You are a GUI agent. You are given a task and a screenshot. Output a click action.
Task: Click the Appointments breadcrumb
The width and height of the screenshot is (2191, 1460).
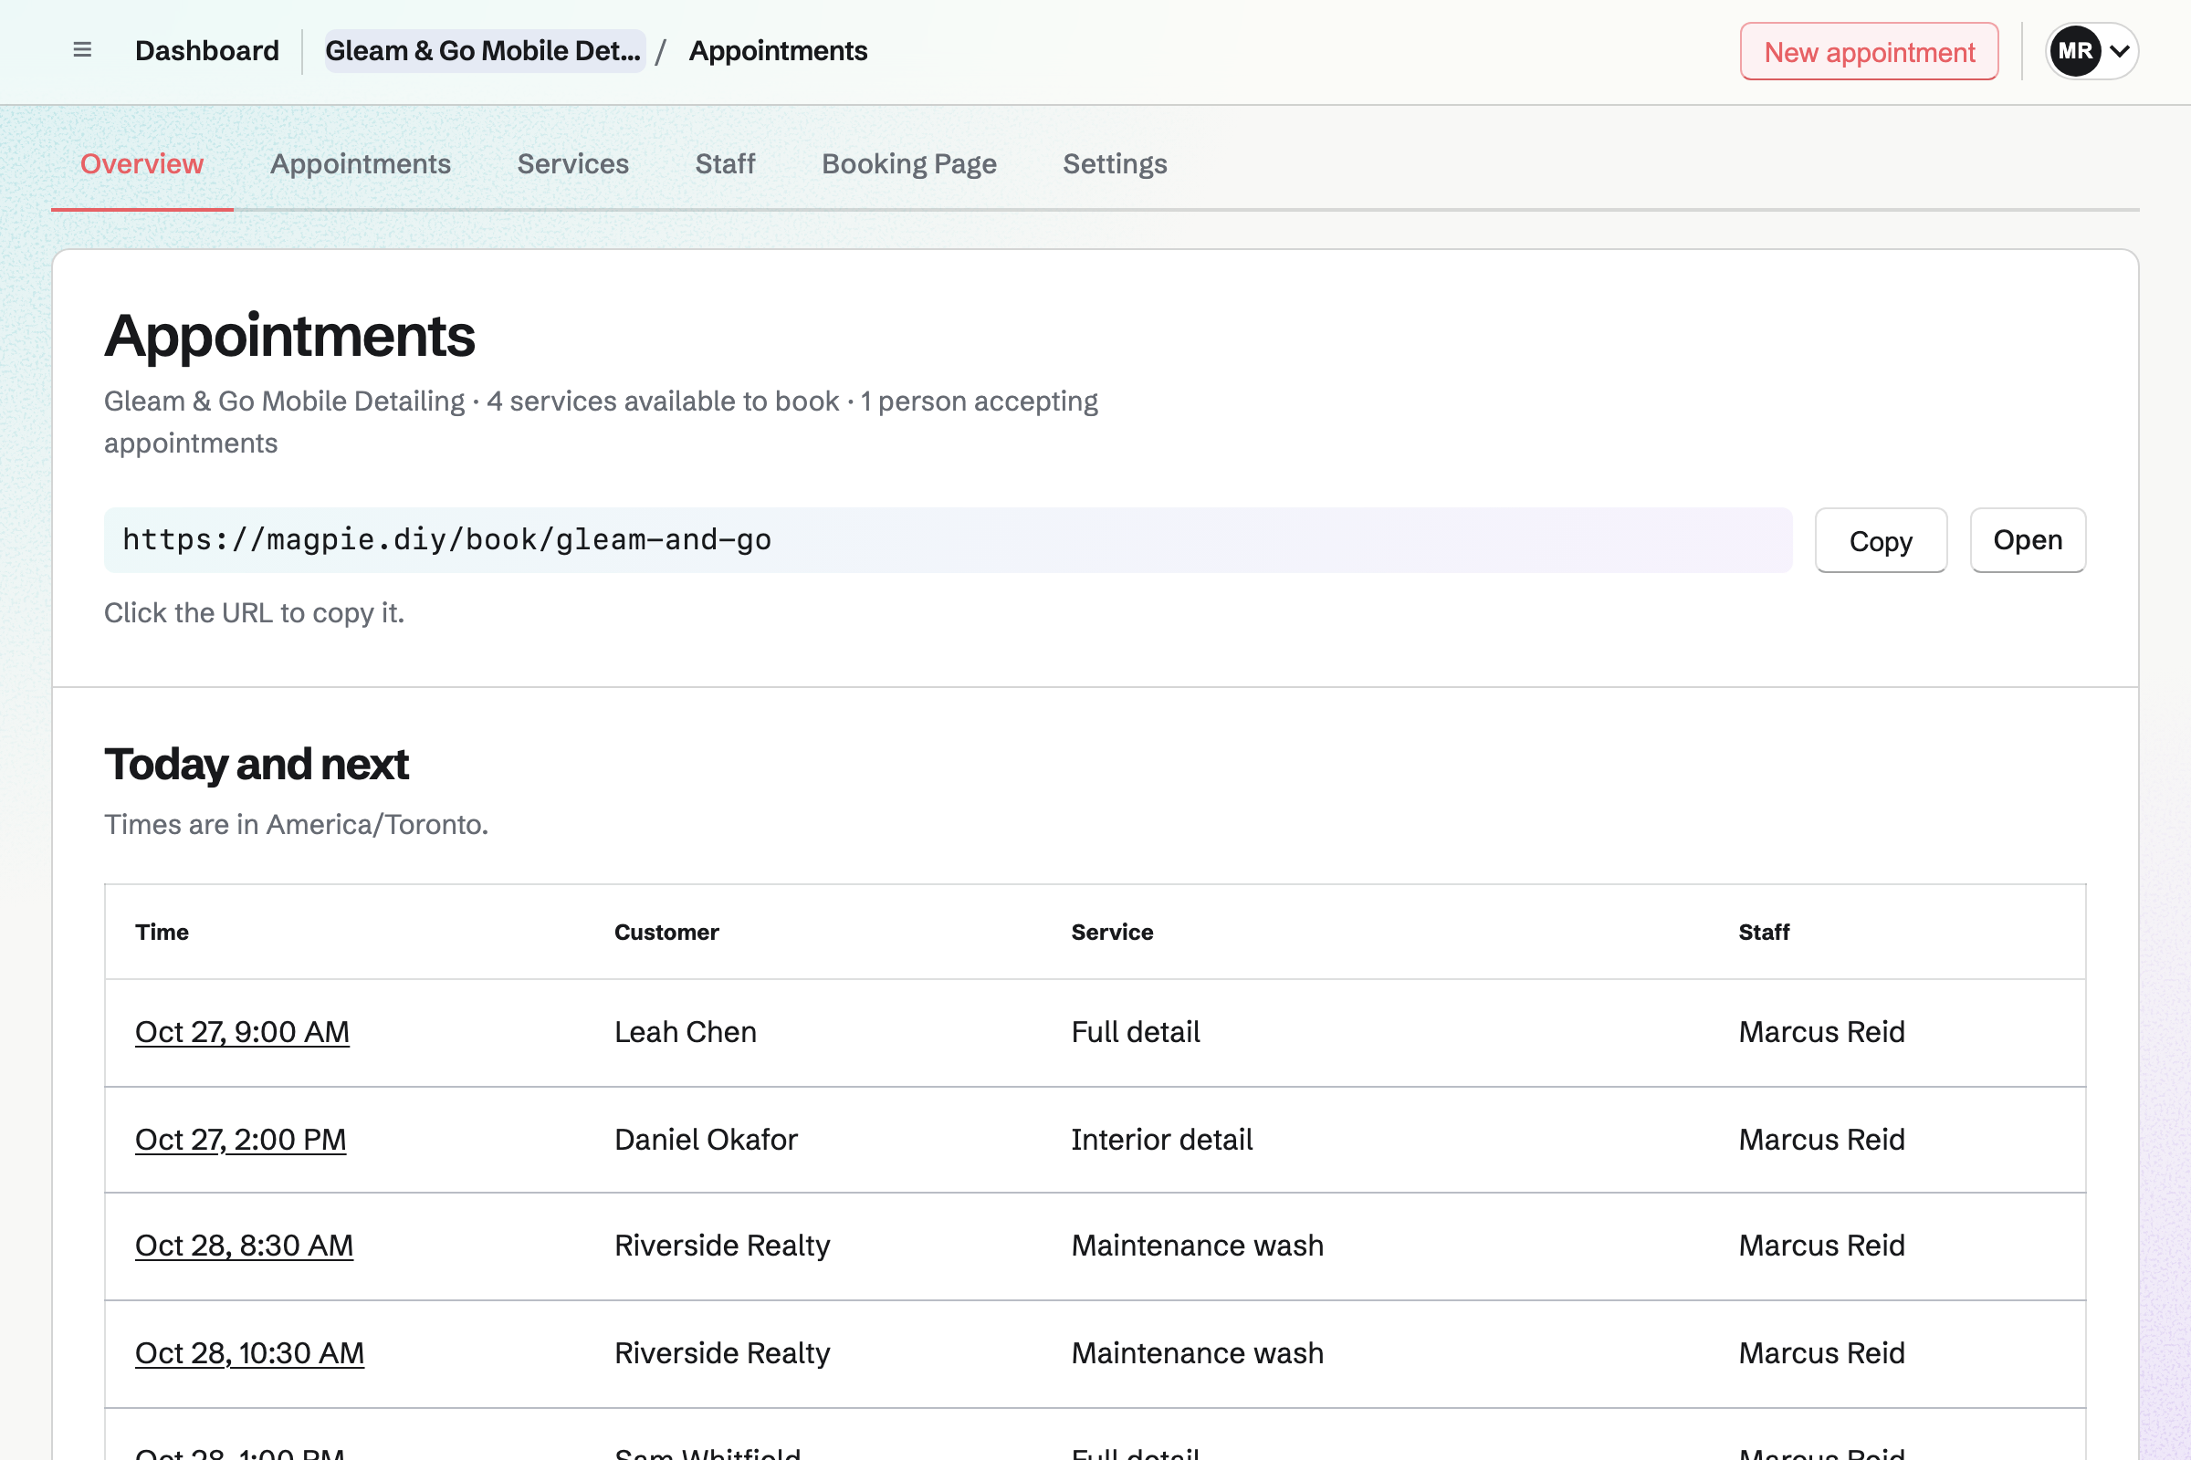click(x=778, y=50)
